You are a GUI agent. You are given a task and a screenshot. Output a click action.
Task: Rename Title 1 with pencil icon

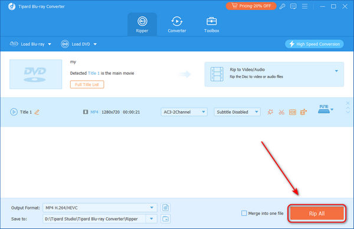(x=37, y=112)
